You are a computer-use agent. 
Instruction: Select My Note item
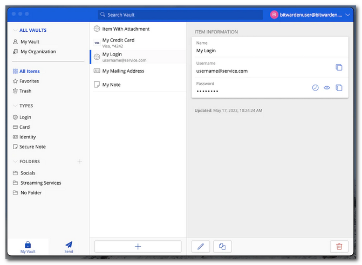[x=138, y=85]
